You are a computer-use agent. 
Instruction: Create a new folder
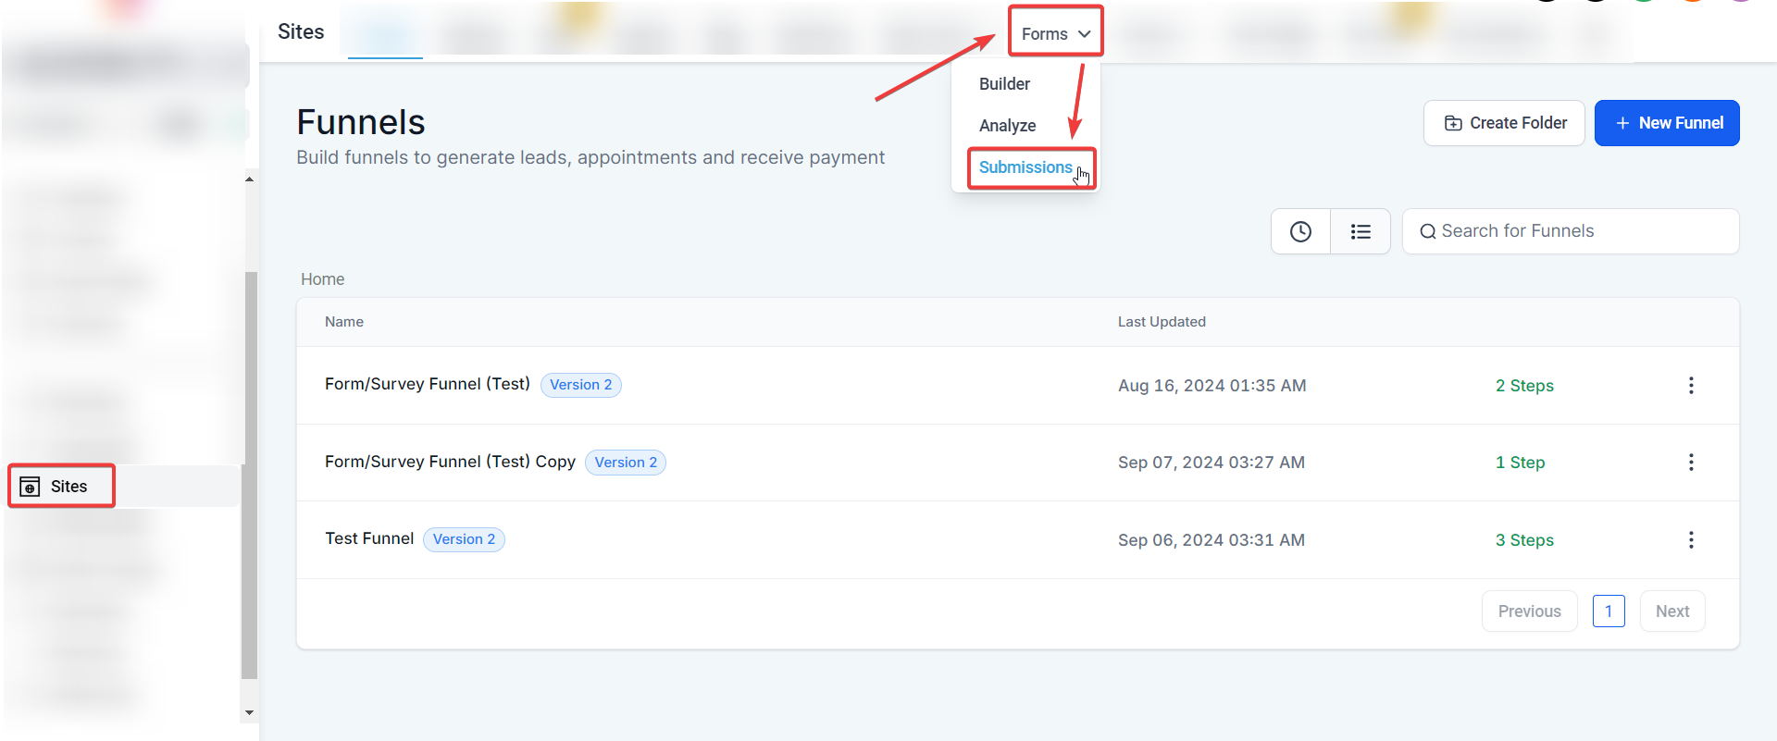click(1504, 123)
